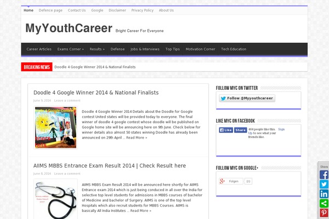Open Jobs & Interviews section

click(145, 49)
